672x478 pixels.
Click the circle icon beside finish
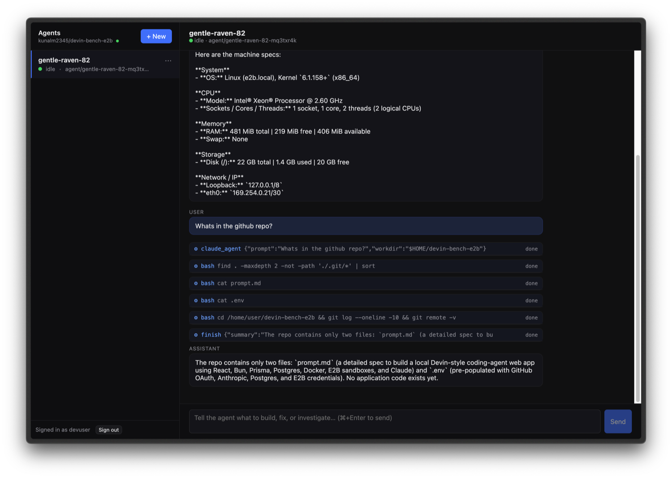click(x=196, y=335)
